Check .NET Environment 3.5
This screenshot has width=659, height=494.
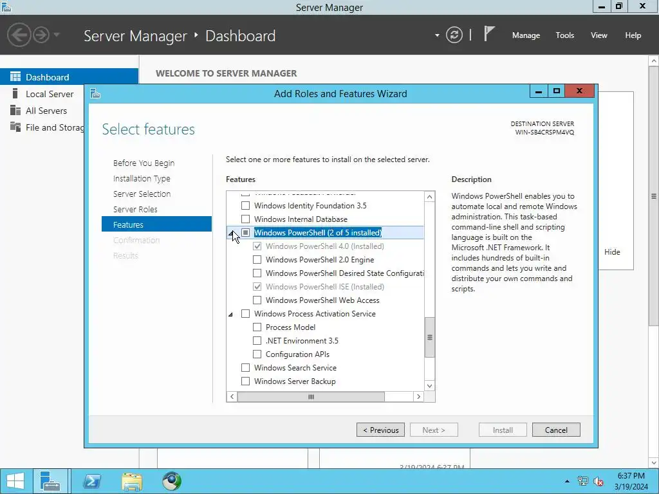(257, 340)
